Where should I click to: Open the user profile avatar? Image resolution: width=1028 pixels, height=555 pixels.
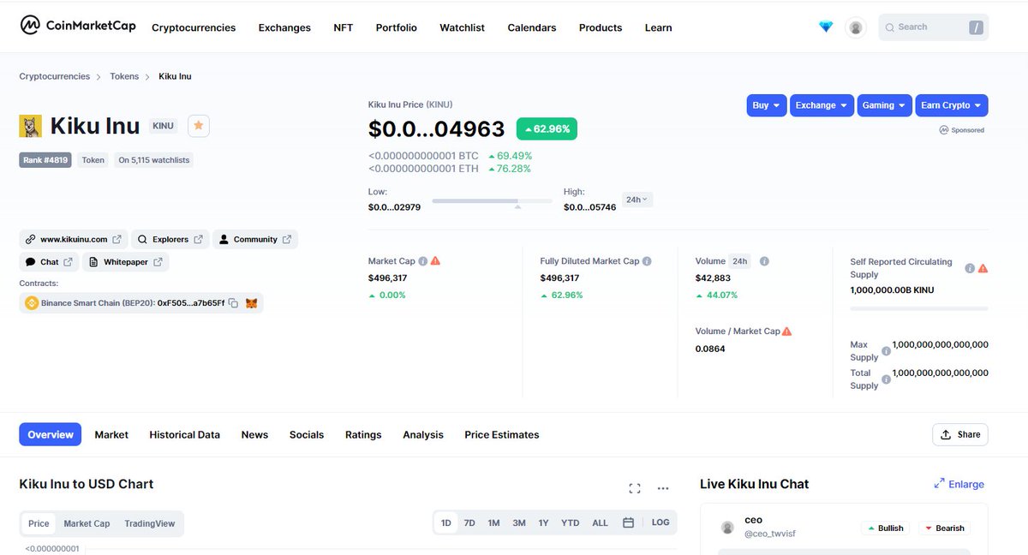855,27
